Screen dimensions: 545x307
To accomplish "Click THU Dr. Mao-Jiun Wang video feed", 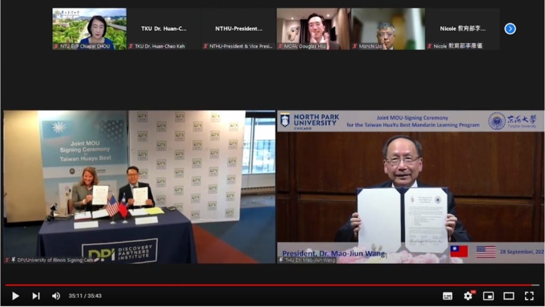I will coord(410,187).
